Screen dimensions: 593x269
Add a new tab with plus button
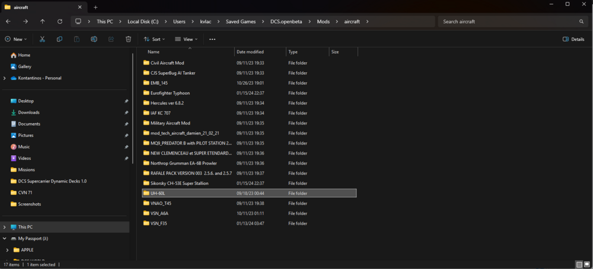(x=95, y=7)
